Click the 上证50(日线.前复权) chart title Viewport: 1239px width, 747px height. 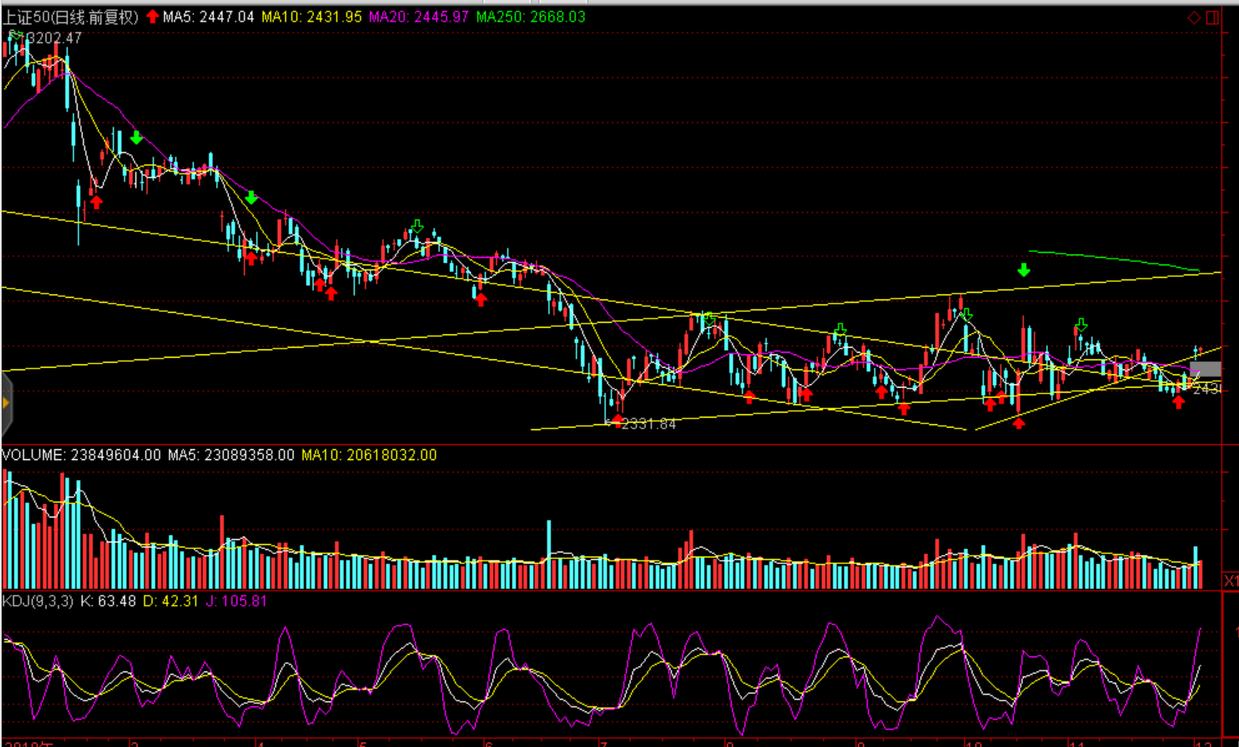pos(71,17)
